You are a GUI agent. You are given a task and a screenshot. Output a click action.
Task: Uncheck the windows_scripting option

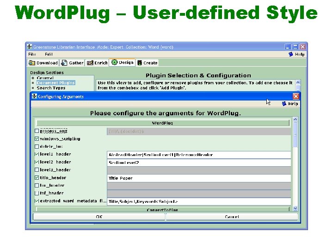tap(37, 138)
